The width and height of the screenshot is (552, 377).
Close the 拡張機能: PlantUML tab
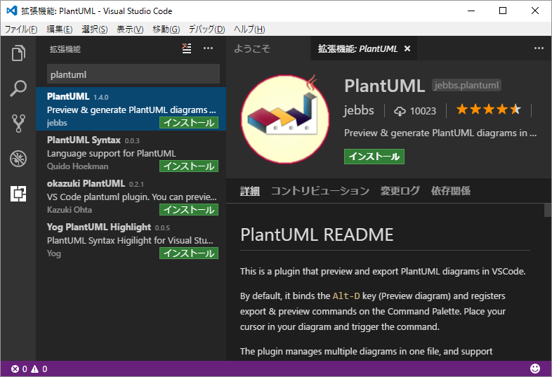(x=407, y=48)
